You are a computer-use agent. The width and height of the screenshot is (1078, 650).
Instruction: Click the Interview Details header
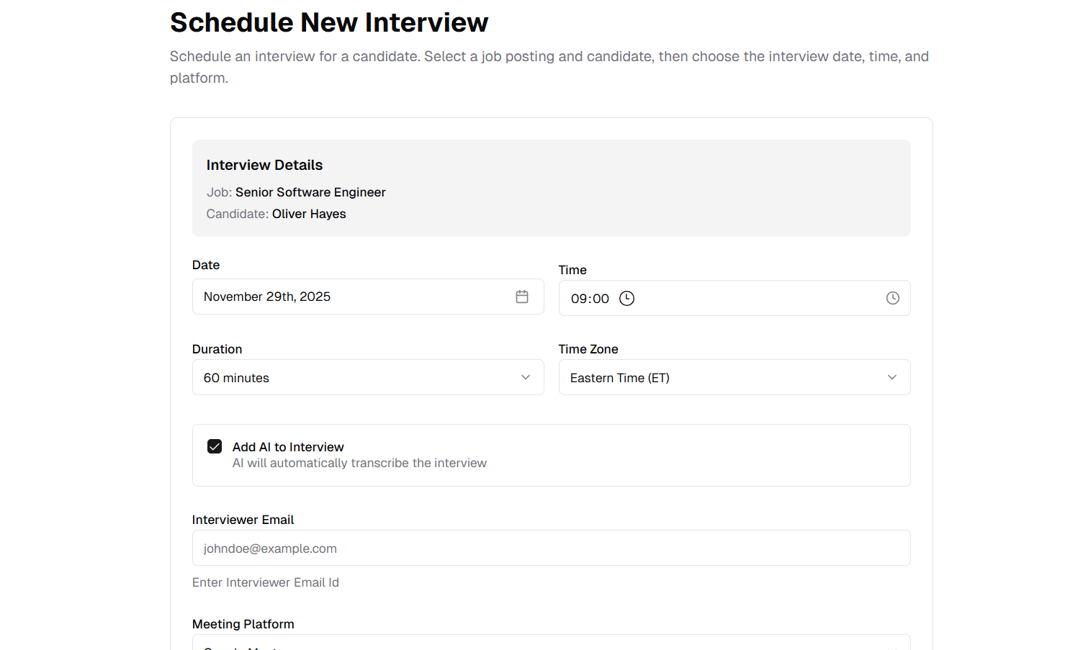pyautogui.click(x=264, y=165)
